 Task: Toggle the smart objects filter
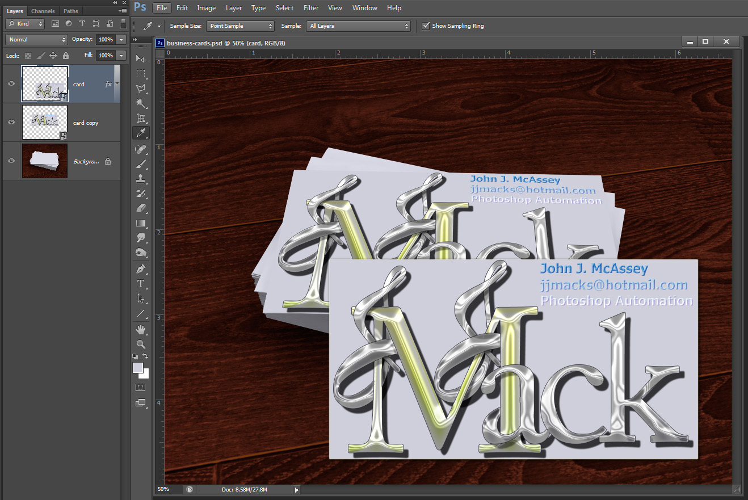[x=110, y=24]
